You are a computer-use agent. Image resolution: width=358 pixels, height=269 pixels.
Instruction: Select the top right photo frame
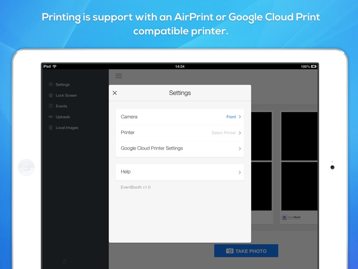click(299, 136)
